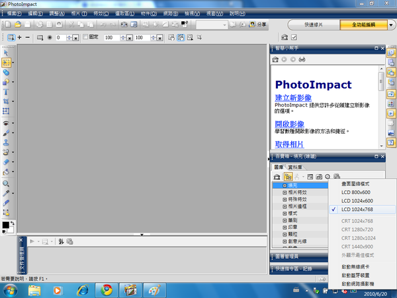Open the empty combo box in the main toolbar

pos(212,25)
